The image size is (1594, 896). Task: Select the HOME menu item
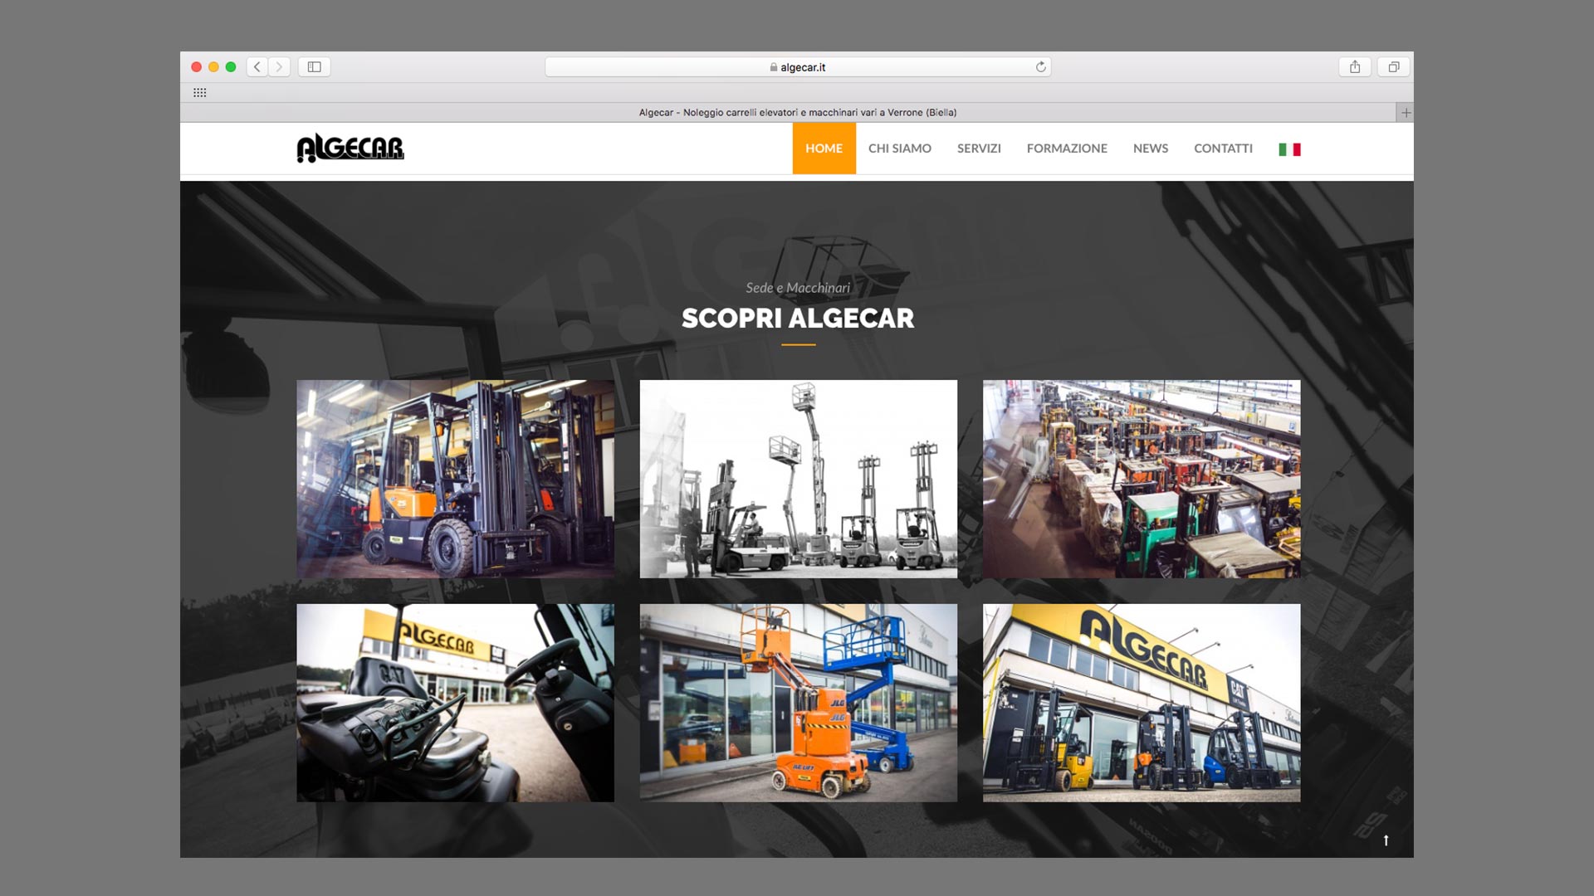point(824,149)
